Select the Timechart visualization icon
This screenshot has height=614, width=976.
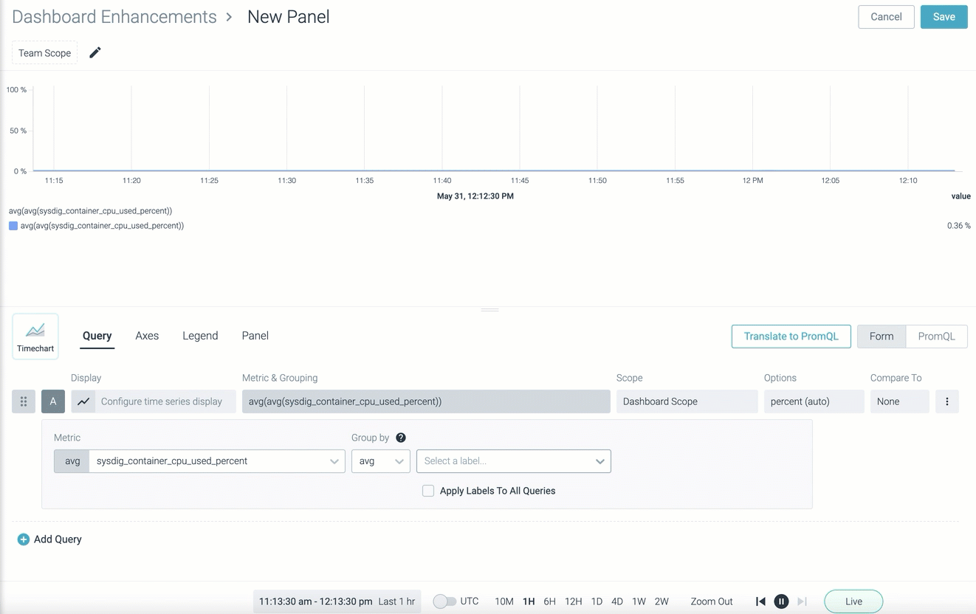(x=35, y=337)
